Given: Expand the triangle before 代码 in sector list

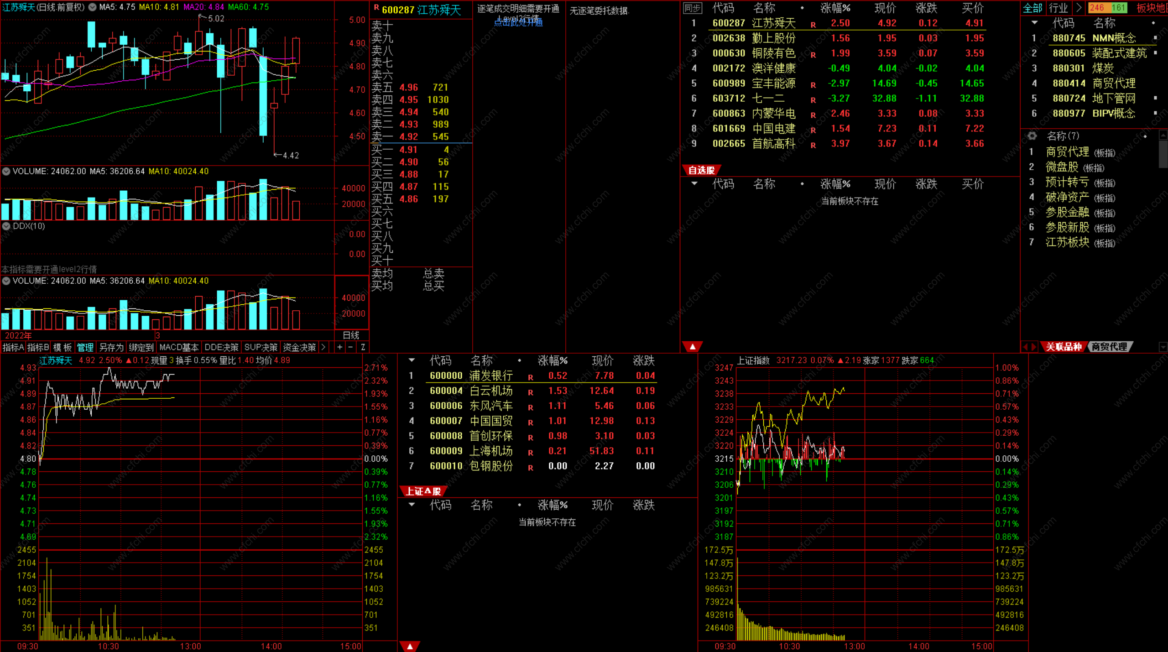Looking at the screenshot, I should [x=1034, y=23].
